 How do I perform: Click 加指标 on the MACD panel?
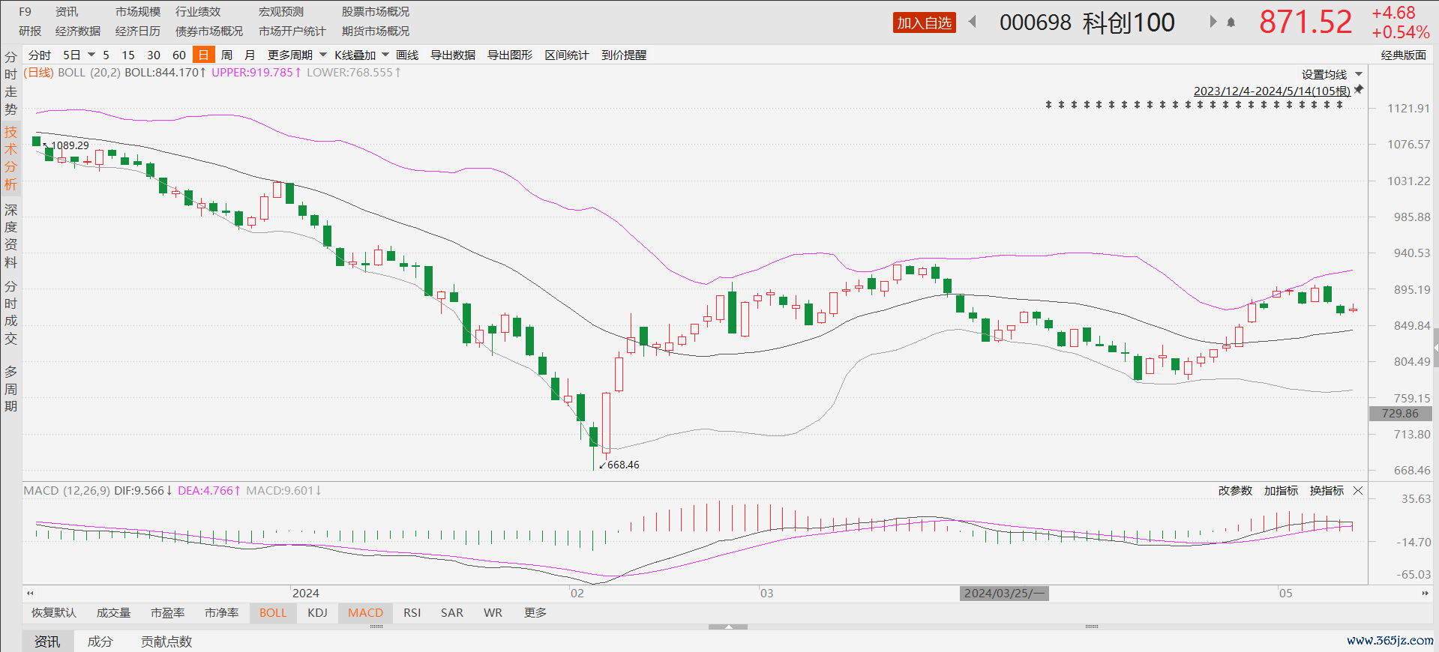1281,490
